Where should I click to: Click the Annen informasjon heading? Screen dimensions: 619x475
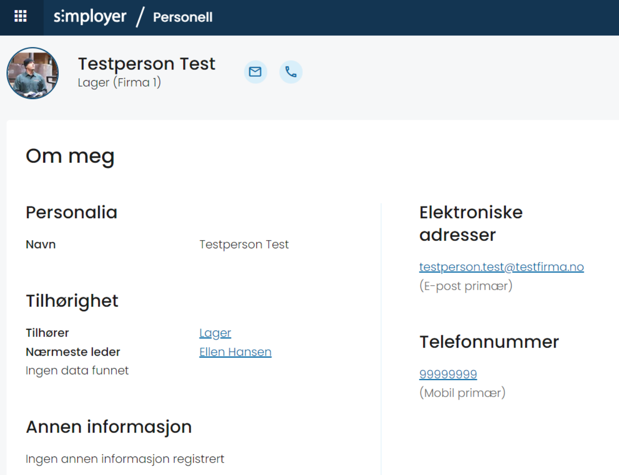coord(109,427)
